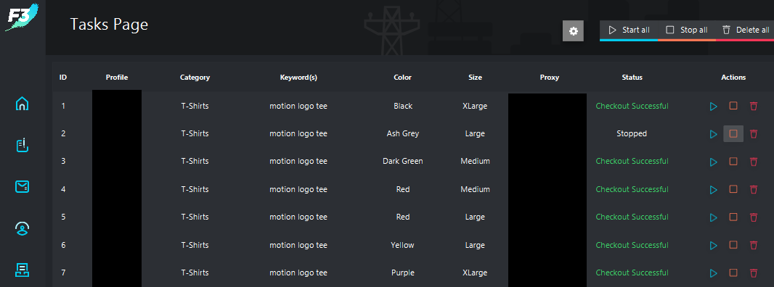Select Checkout Successful status of task 1
The image size is (774, 287).
[632, 106]
